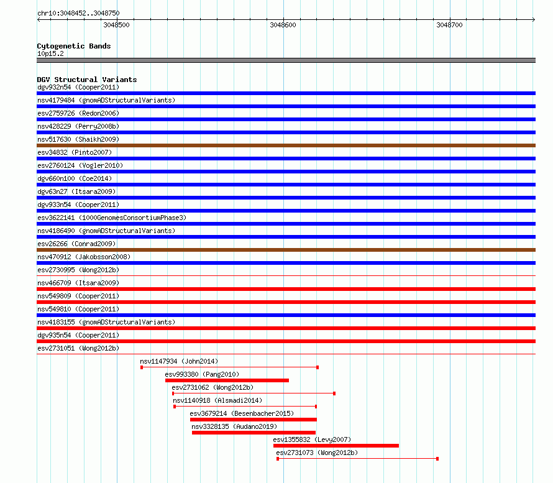Click the brown bar under esv26266 (Conrad2009)
The image size is (553, 483).
[286, 250]
